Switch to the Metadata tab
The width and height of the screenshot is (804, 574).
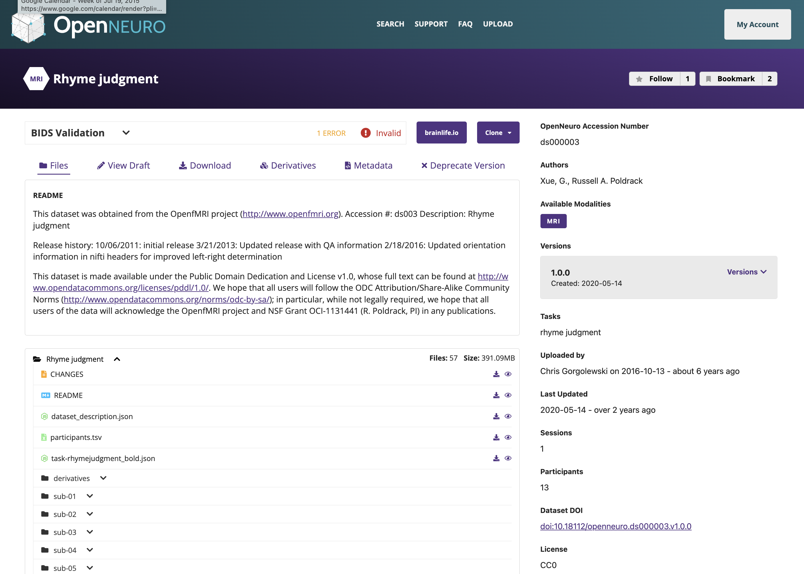point(368,165)
